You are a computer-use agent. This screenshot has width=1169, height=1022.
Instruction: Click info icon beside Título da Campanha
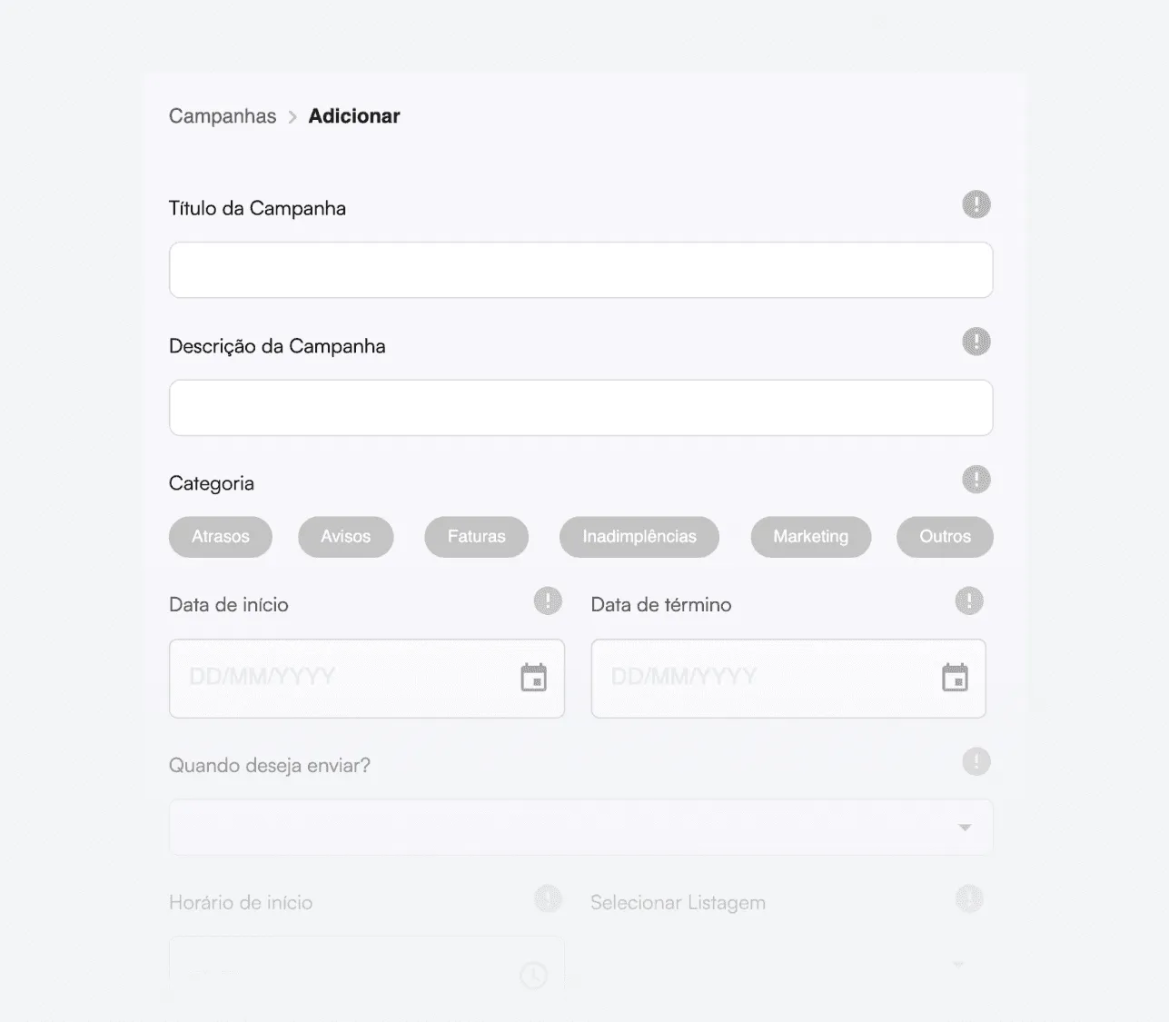(x=976, y=204)
